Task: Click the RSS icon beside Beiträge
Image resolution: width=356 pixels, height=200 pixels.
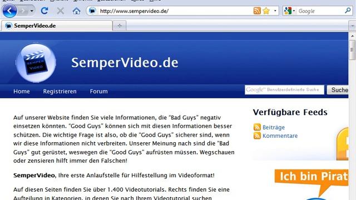Action: 257,127
